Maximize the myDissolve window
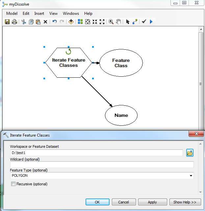 coord(184,3)
